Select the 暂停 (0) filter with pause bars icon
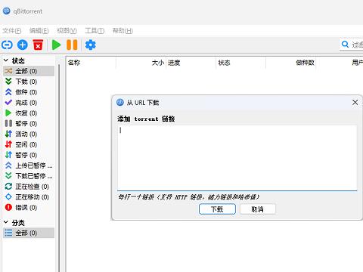The height and width of the screenshot is (272, 363). (29, 124)
